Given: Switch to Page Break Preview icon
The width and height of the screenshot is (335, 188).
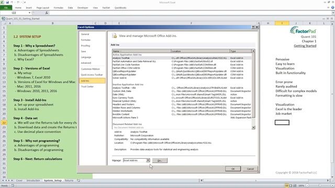Looking at the screenshot, I should [x=295, y=186].
